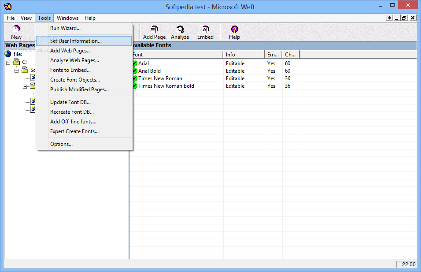This screenshot has height=272, width=421.
Task: Sort by the Font column header
Action: (177, 55)
